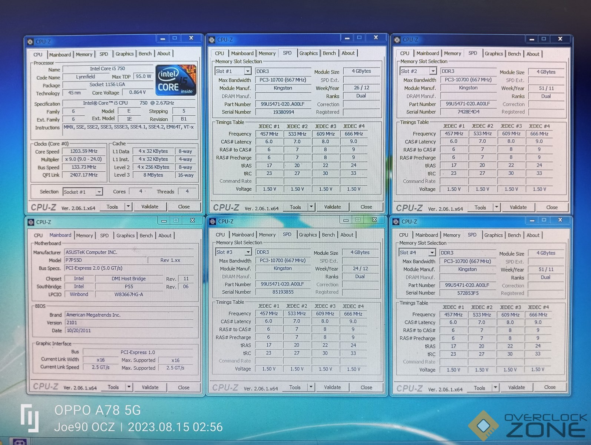Image resolution: width=591 pixels, height=445 pixels.
Task: Click the Close button in the Slot #2 window
Action: (x=552, y=207)
